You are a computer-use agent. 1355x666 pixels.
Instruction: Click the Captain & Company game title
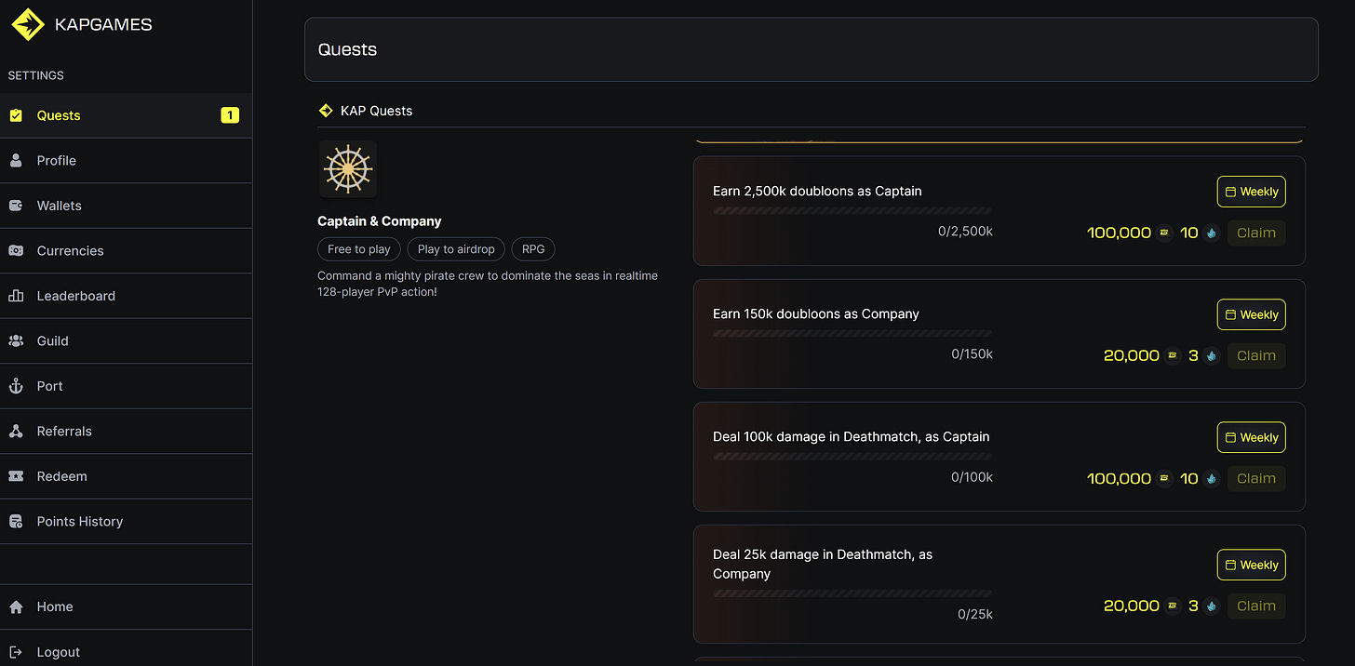point(380,221)
